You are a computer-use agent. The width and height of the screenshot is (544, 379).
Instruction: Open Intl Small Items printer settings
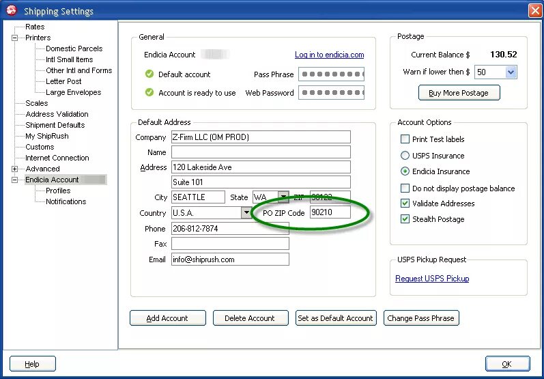(x=70, y=59)
